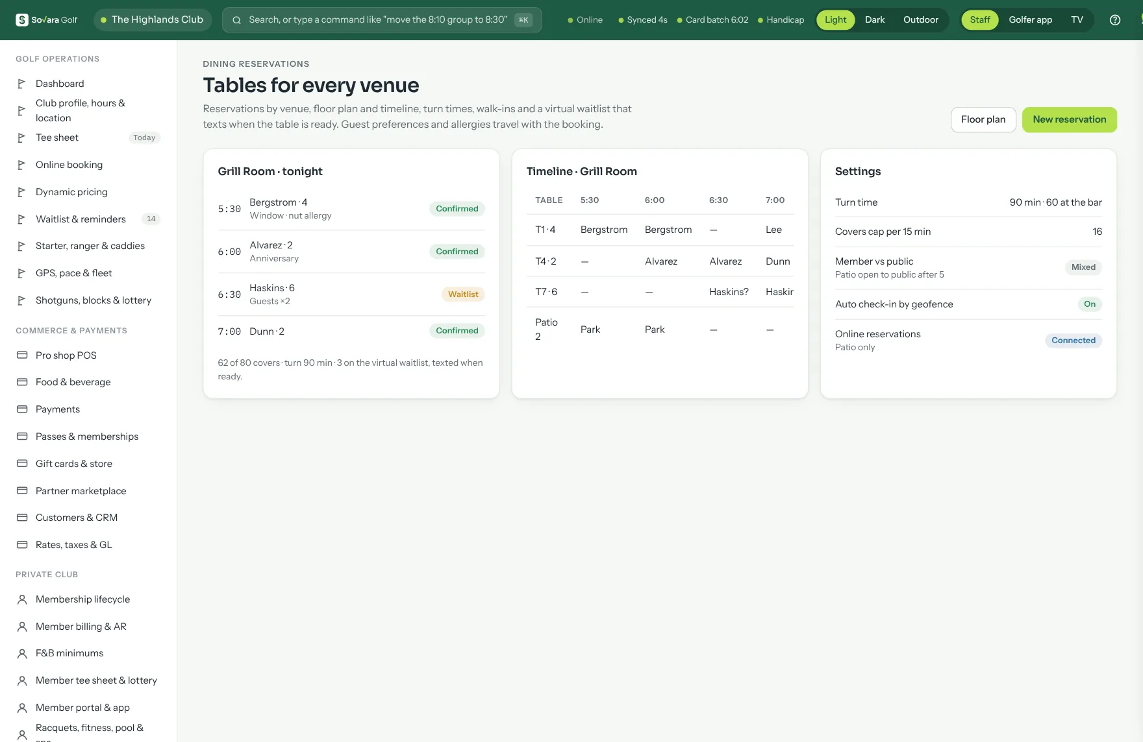Select the Bergstrom 5:30 reservation row

[351, 209]
